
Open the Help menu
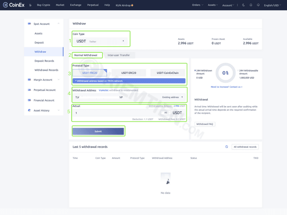107,5
